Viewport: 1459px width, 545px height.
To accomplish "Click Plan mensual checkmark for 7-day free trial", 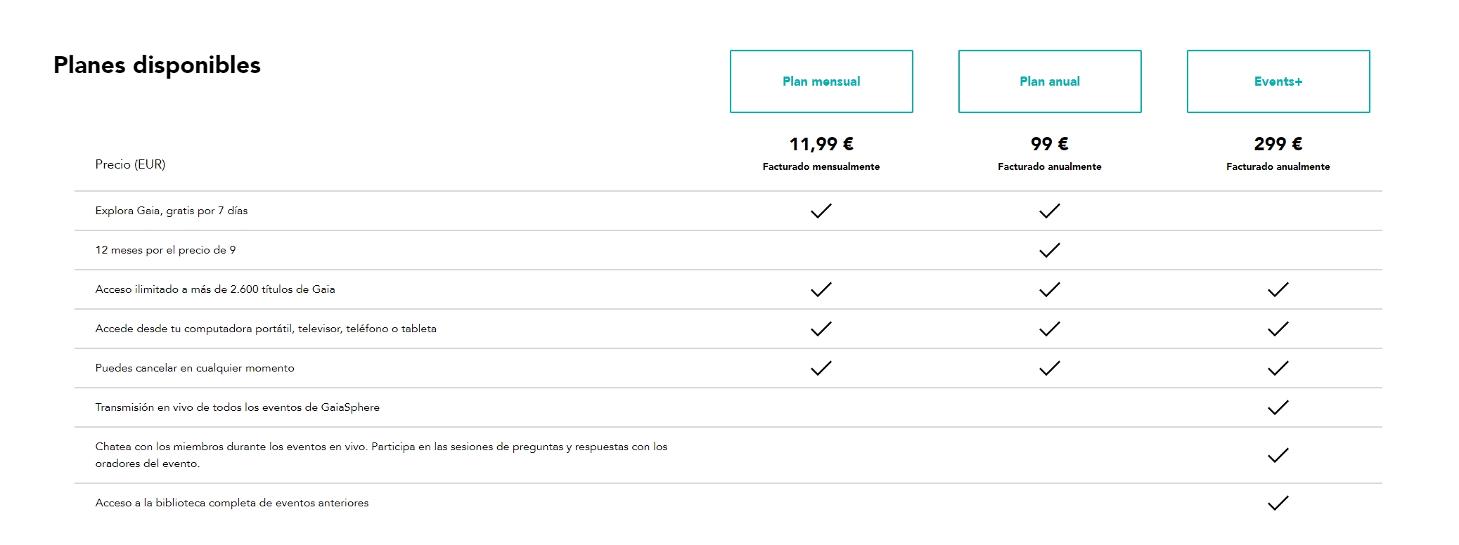I will tap(821, 211).
